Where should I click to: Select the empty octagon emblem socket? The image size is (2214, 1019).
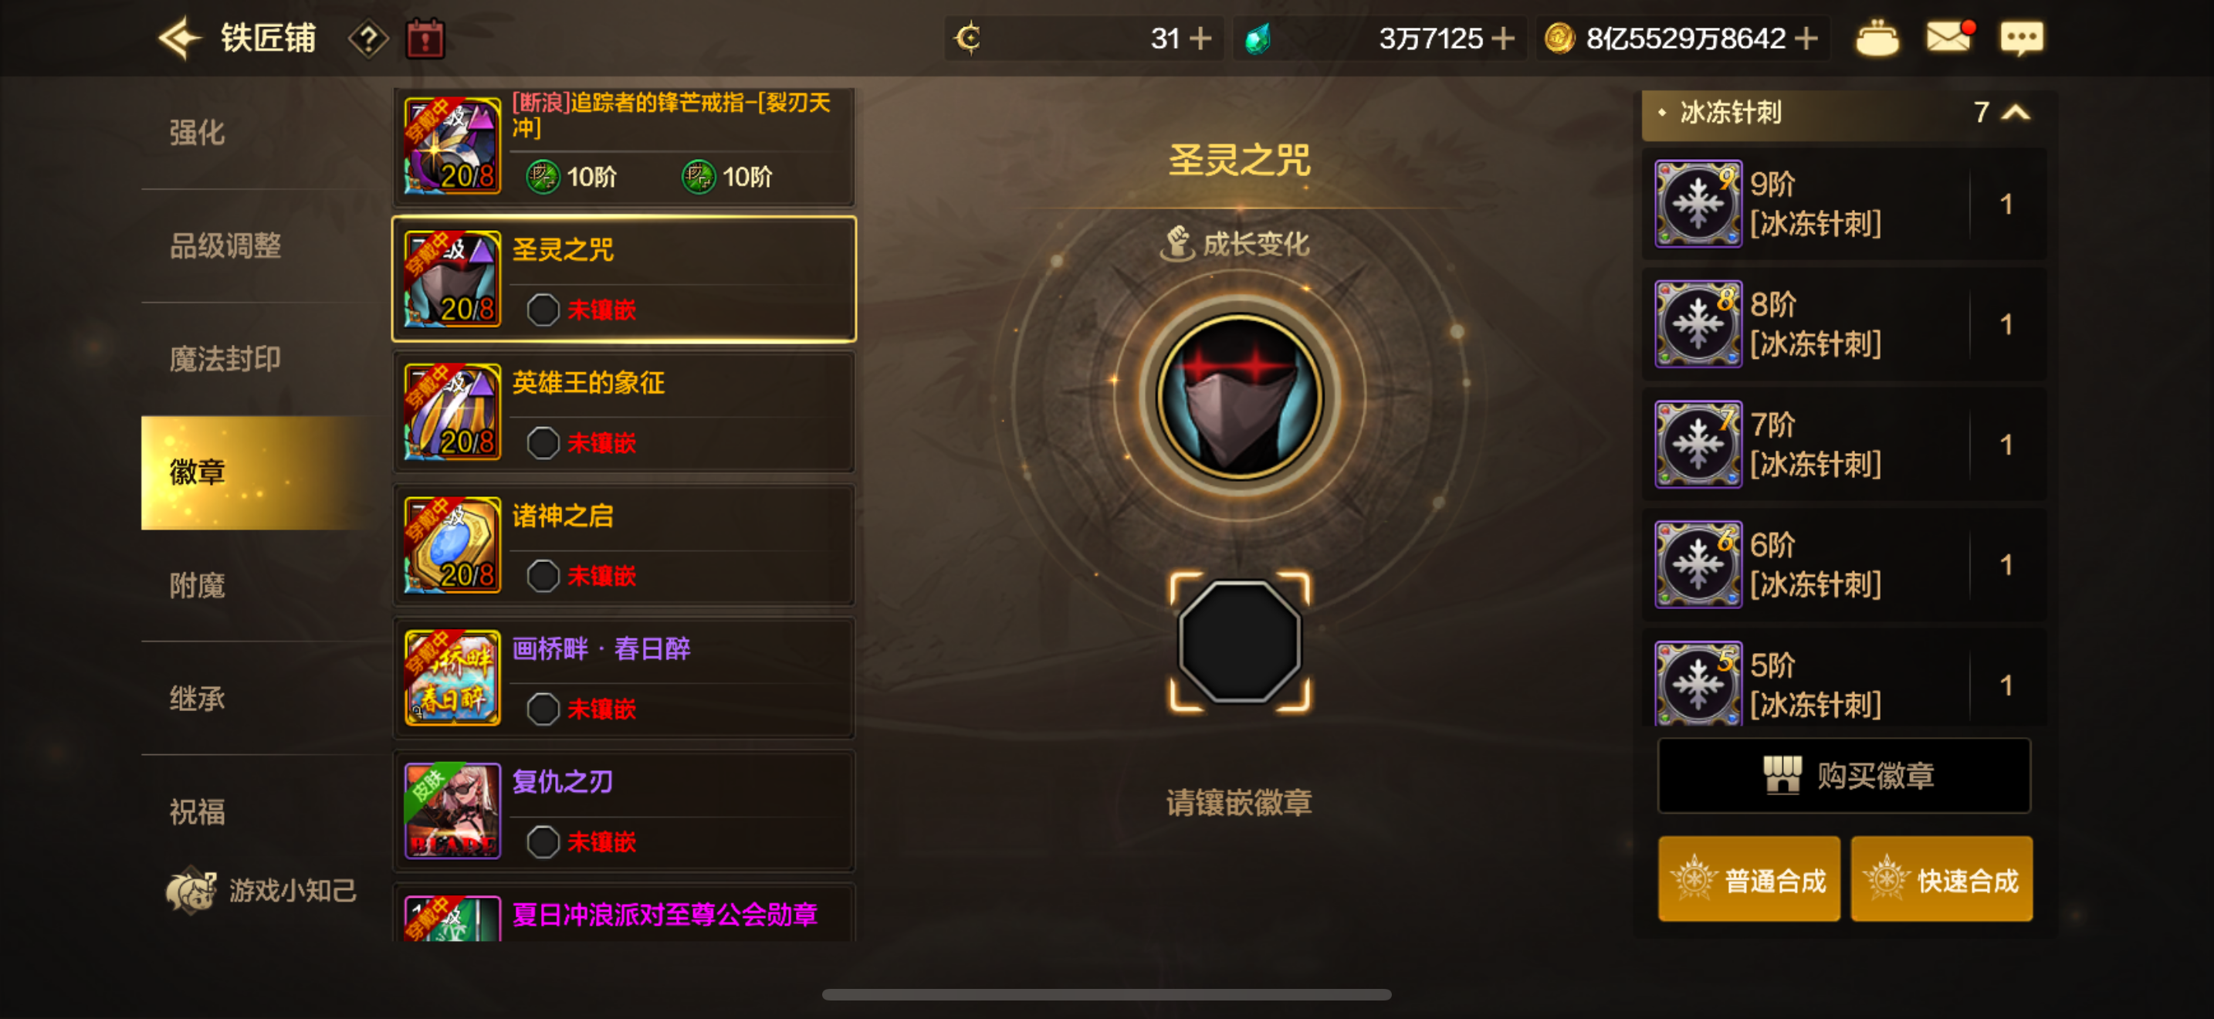tap(1238, 641)
